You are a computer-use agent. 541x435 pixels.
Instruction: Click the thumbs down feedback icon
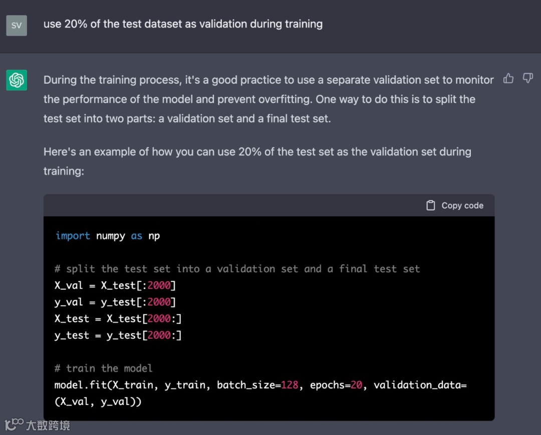(527, 78)
